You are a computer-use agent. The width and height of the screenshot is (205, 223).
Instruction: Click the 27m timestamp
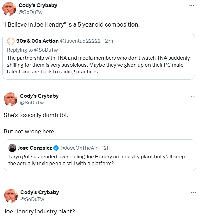(x=110, y=41)
